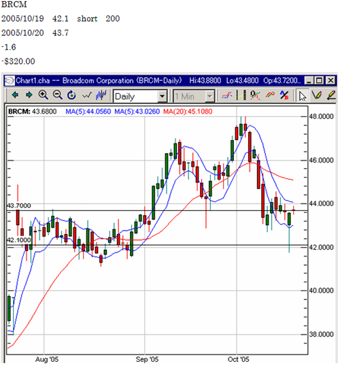Click the red and blue indicator lines icon
The width and height of the screenshot is (340, 366).
(227, 95)
